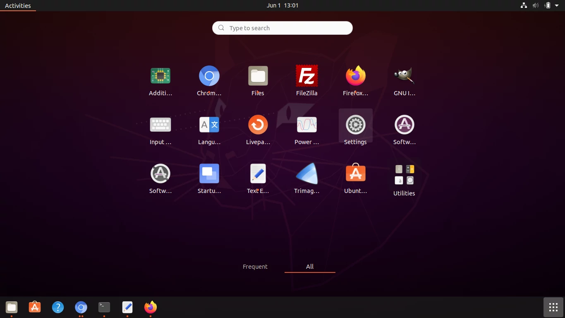Open Text Editor from the dock
The width and height of the screenshot is (565, 318).
click(x=127, y=307)
